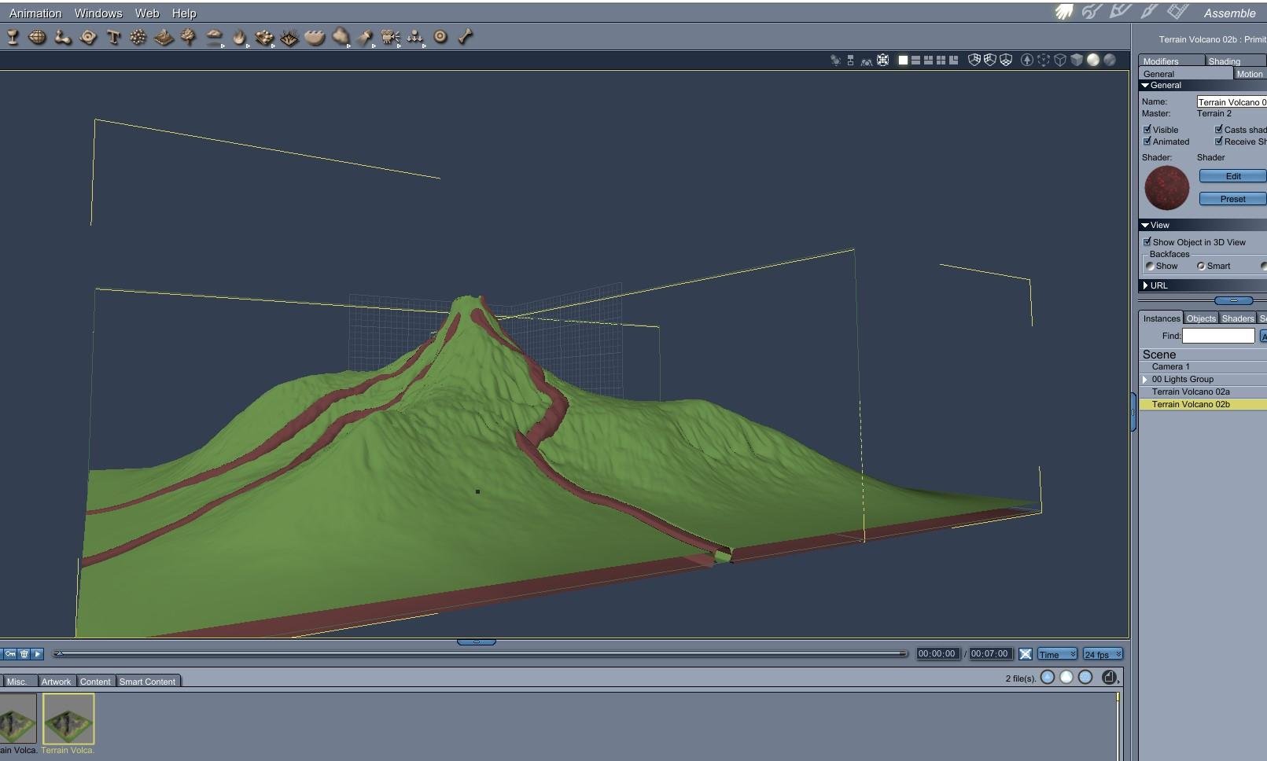Insert a spline object with goblet icon
This screenshot has width=1267, height=761.
(x=13, y=37)
